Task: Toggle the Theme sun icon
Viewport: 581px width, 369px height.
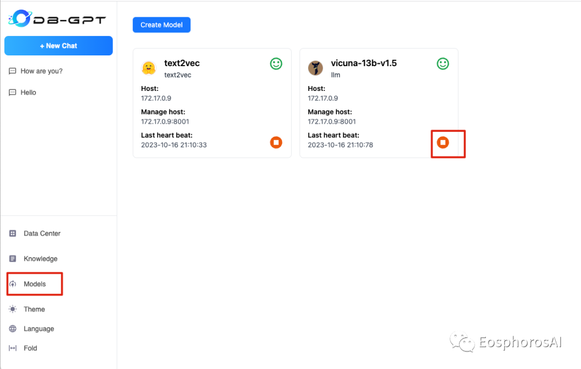Action: click(x=13, y=309)
